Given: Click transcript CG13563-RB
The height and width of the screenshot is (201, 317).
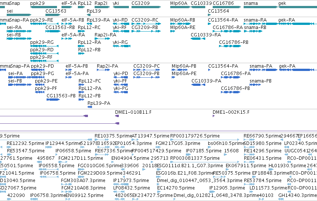Looking at the screenshot, I should pyautogui.click(x=60, y=27).
